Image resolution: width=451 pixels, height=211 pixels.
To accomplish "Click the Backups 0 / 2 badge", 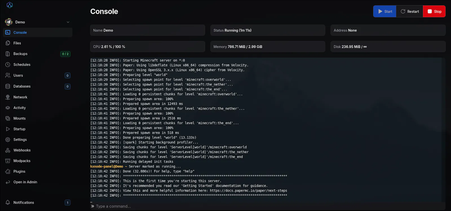I will (x=65, y=54).
